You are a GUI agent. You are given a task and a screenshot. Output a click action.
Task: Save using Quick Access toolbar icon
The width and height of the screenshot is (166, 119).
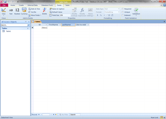[x=5, y=2]
